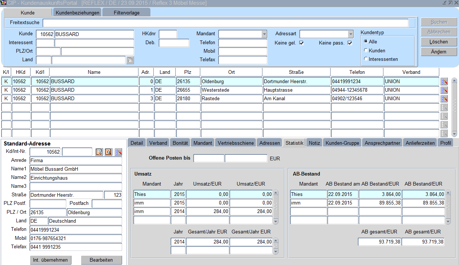Screen dimensions: 459x265
Task: Click the Bearbeiten button
Action: pos(101,260)
